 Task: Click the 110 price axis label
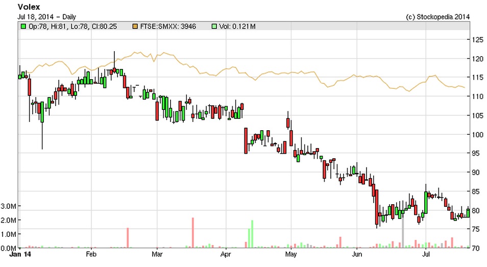point(478,96)
